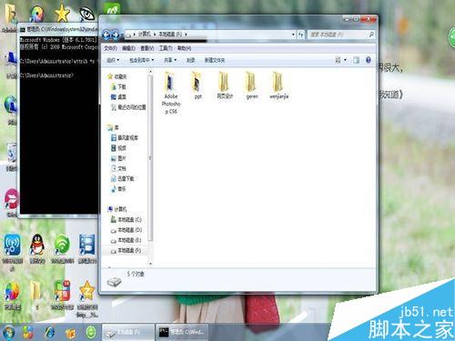Go forward with the Explorer forward arrow
This screenshot has height=341, width=455.
116,35
